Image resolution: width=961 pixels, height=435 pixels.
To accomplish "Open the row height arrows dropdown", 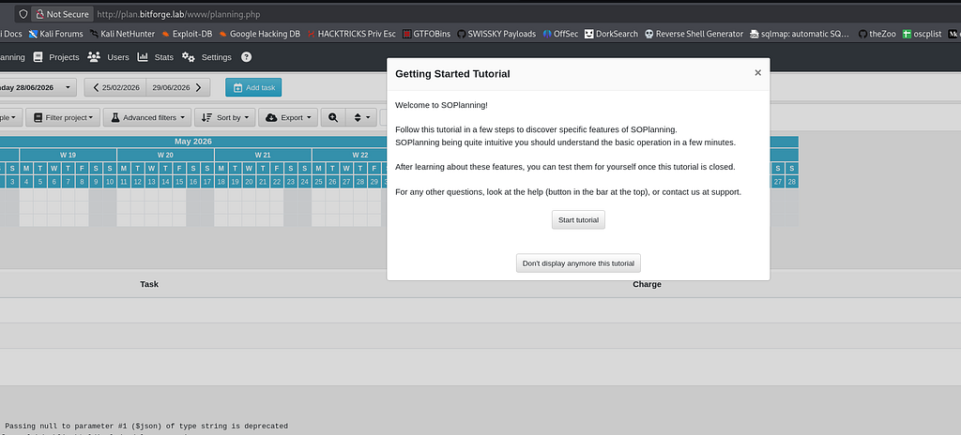I will [361, 117].
